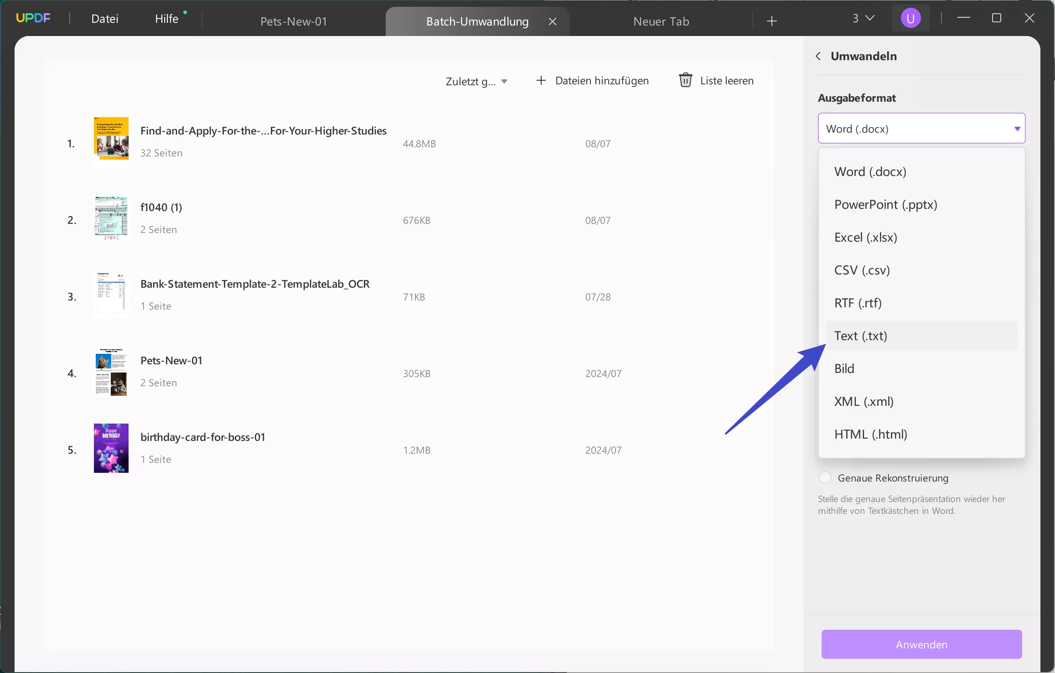Click the UPDF logo icon
The image size is (1055, 673).
33,18
